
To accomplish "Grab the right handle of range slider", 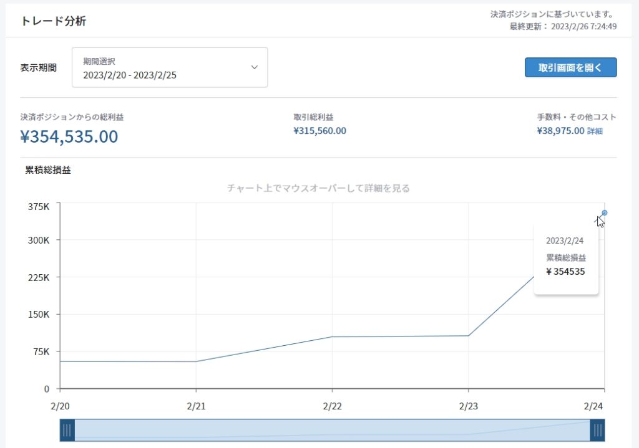I will (597, 429).
